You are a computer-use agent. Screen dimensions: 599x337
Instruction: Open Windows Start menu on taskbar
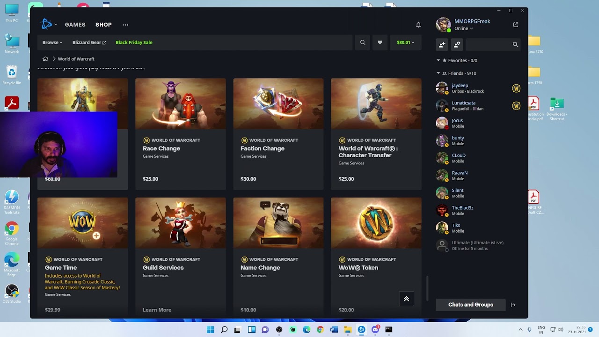coord(211,330)
